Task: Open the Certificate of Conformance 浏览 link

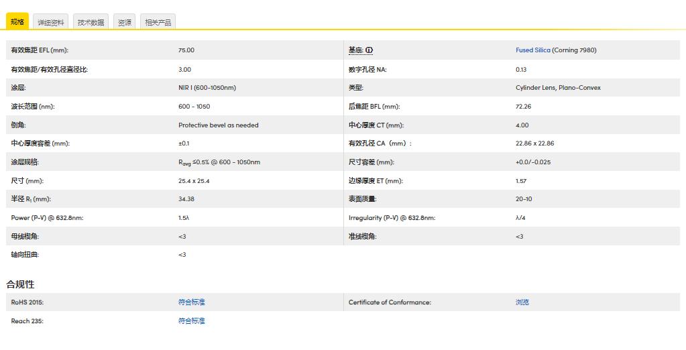Action: (x=522, y=302)
